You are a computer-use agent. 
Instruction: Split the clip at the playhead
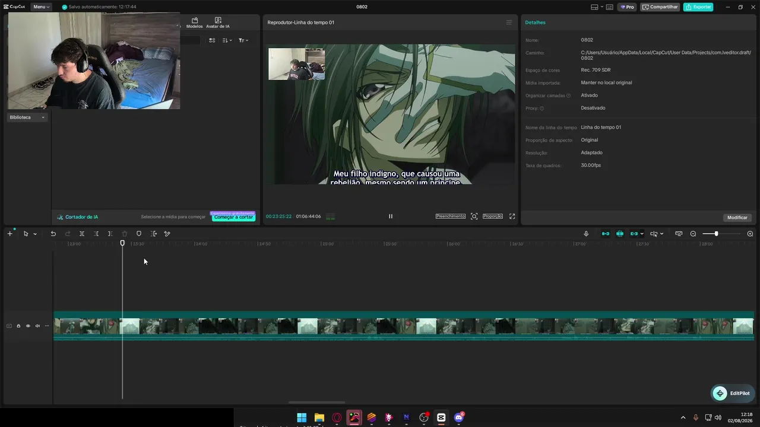coord(82,234)
